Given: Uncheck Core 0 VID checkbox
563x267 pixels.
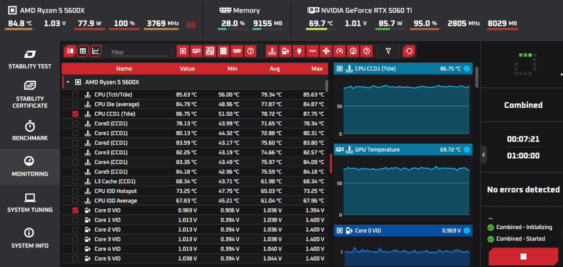Looking at the screenshot, I should click(x=75, y=210).
